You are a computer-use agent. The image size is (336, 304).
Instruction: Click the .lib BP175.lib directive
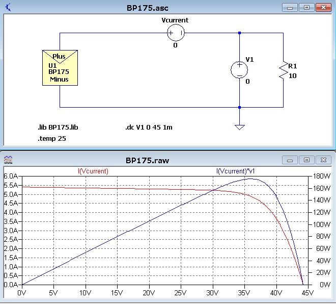click(58, 128)
